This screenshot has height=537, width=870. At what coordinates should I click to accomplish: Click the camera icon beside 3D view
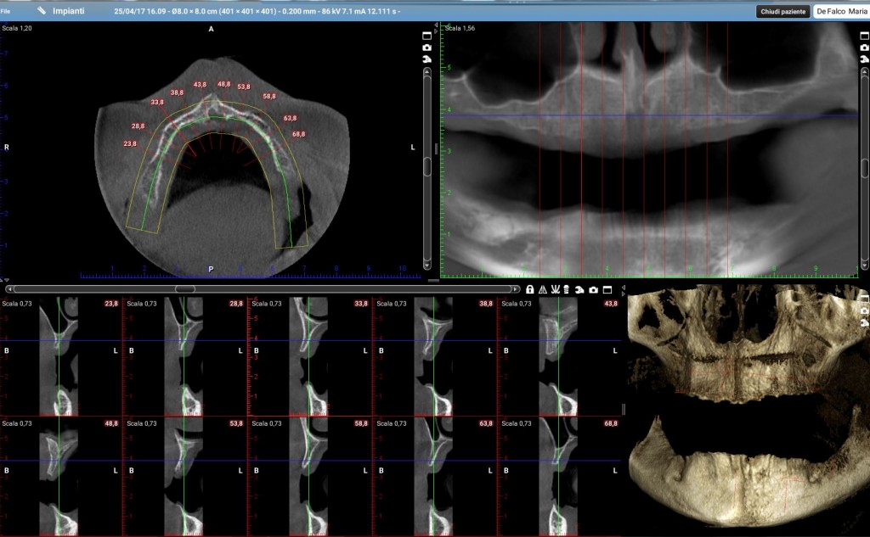(865, 310)
